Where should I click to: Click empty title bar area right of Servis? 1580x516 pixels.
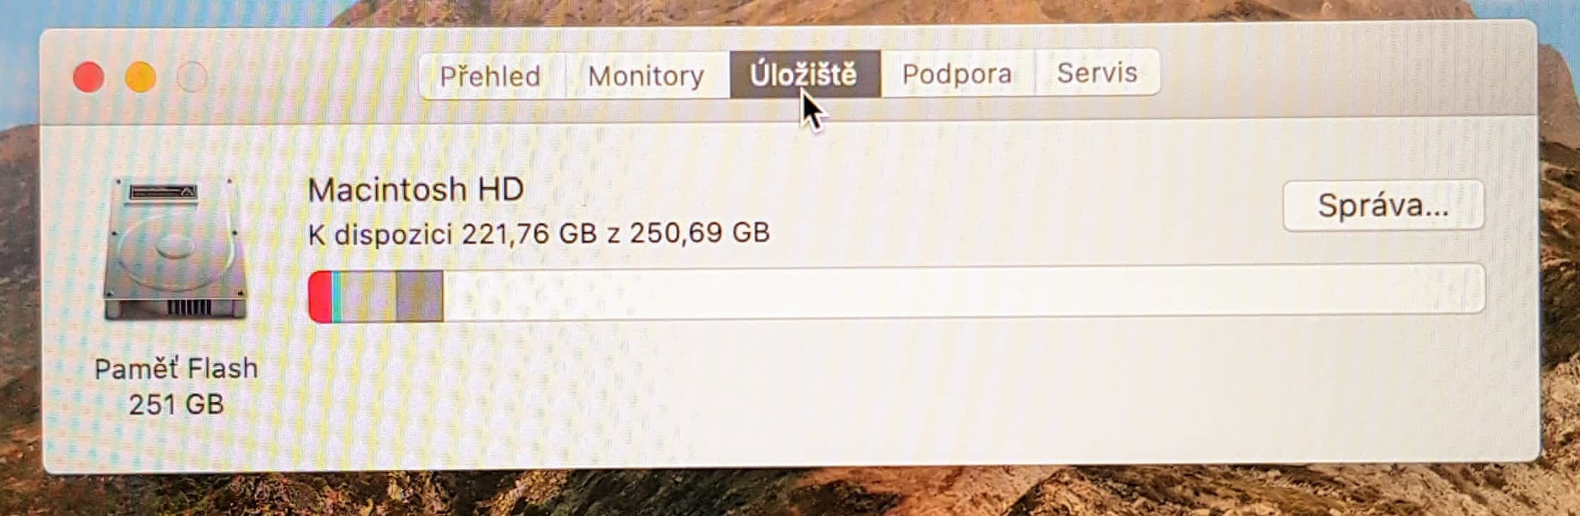[1346, 74]
